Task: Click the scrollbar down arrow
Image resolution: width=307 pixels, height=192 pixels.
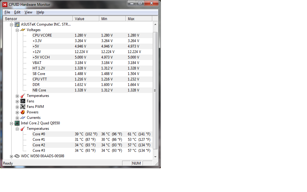Action: pyautogui.click(x=155, y=157)
